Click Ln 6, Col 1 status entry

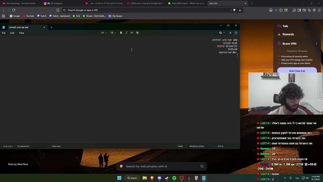[x=8, y=146]
